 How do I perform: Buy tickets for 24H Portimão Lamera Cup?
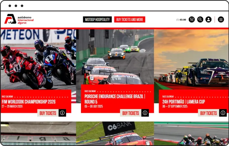click(x=208, y=113)
